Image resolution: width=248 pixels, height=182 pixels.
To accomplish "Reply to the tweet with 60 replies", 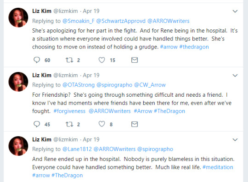I will (x=37, y=60).
